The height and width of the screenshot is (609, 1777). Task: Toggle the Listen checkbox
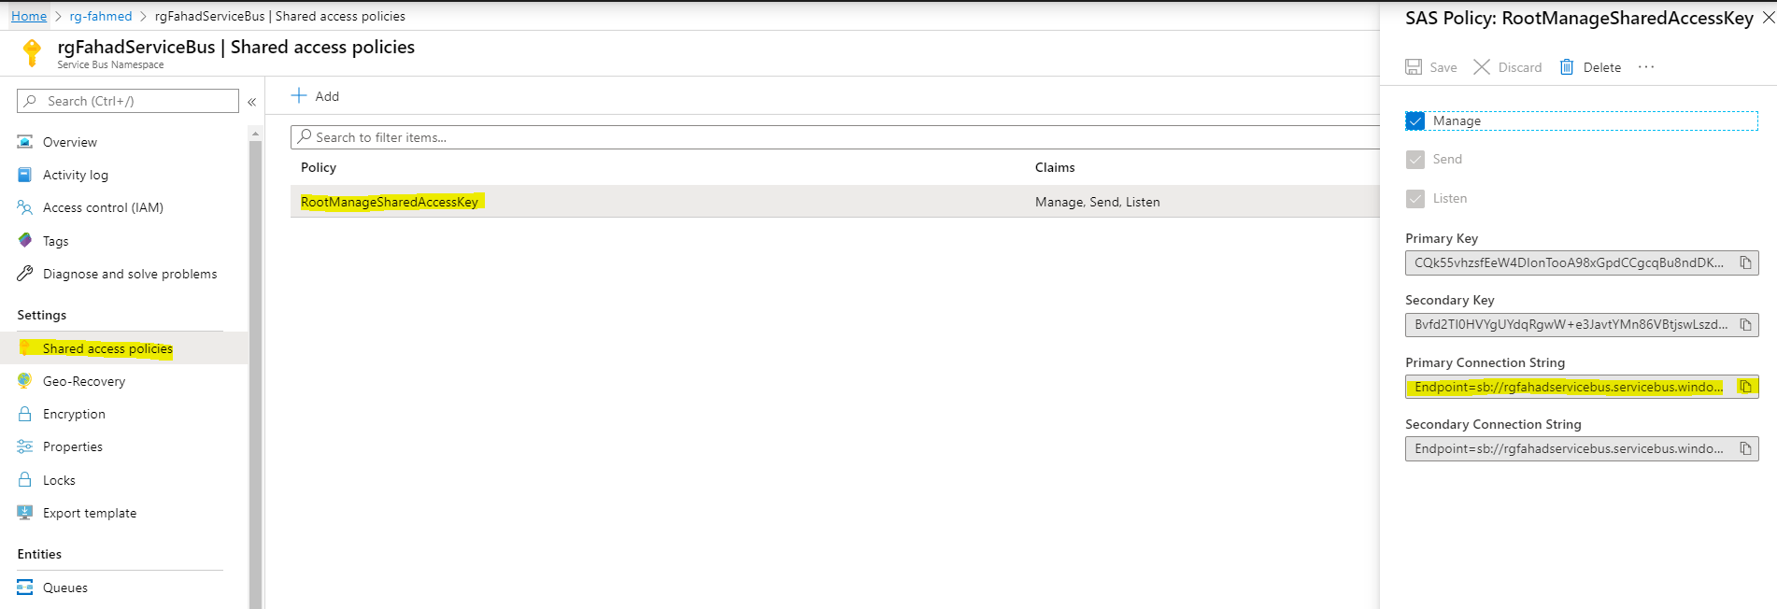[x=1415, y=199]
